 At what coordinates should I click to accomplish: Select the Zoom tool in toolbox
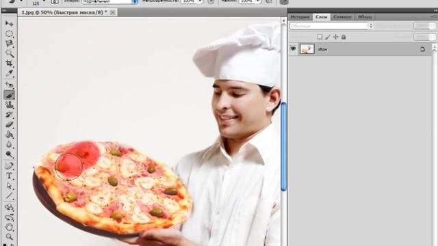9,237
